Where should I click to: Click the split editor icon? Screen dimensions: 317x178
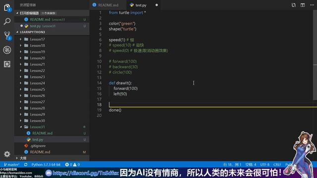pos(303,5)
